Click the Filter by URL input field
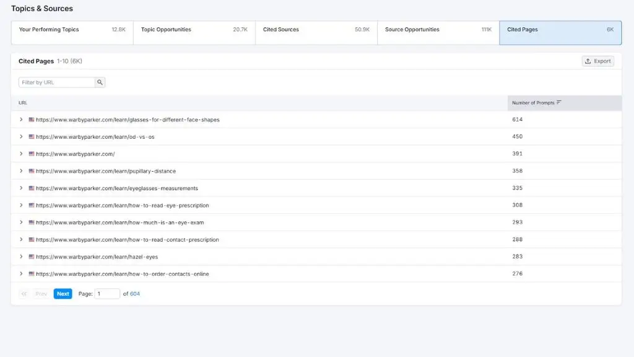The height and width of the screenshot is (357, 634). pyautogui.click(x=57, y=82)
